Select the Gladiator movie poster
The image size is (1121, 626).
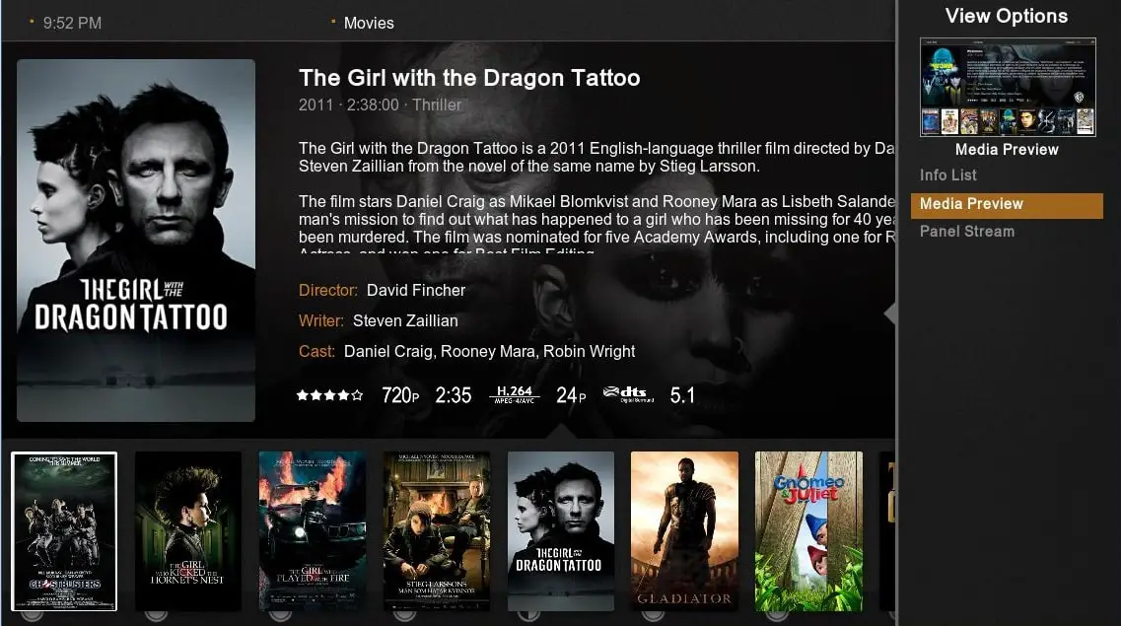click(684, 531)
